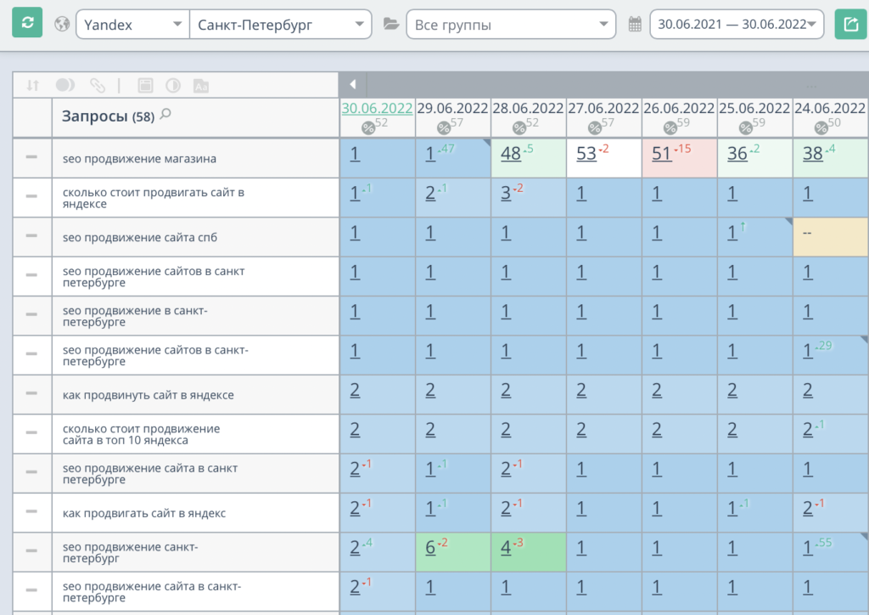Click the calendar icon

[635, 24]
